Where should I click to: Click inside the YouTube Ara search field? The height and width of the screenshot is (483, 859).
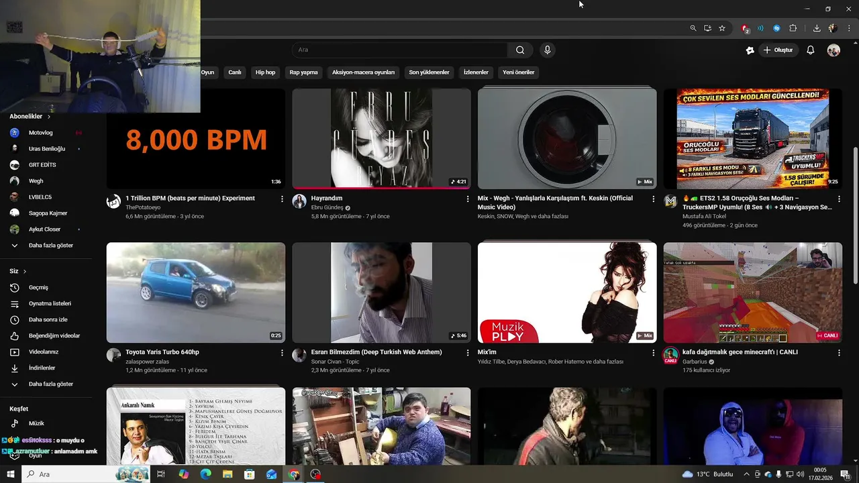(x=399, y=50)
